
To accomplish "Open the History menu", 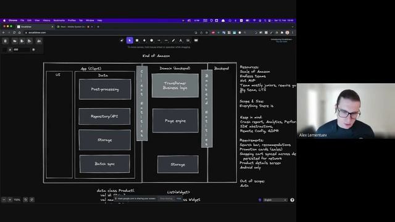I will [46, 20].
